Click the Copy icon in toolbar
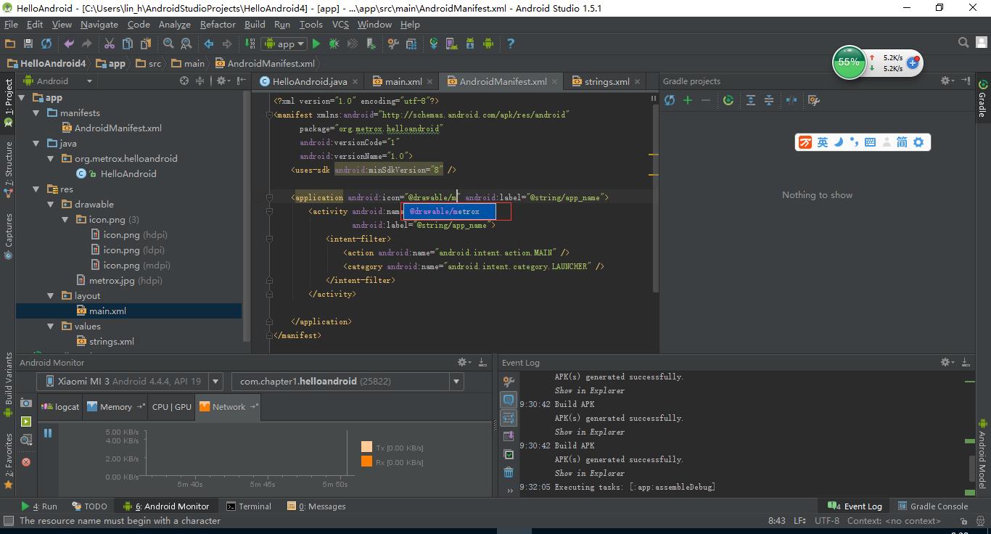Image resolution: width=991 pixels, height=534 pixels. pos(127,44)
